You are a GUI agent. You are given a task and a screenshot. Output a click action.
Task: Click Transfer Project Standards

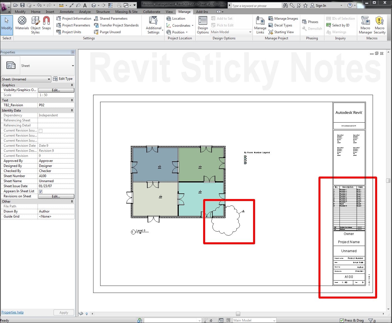(x=116, y=25)
